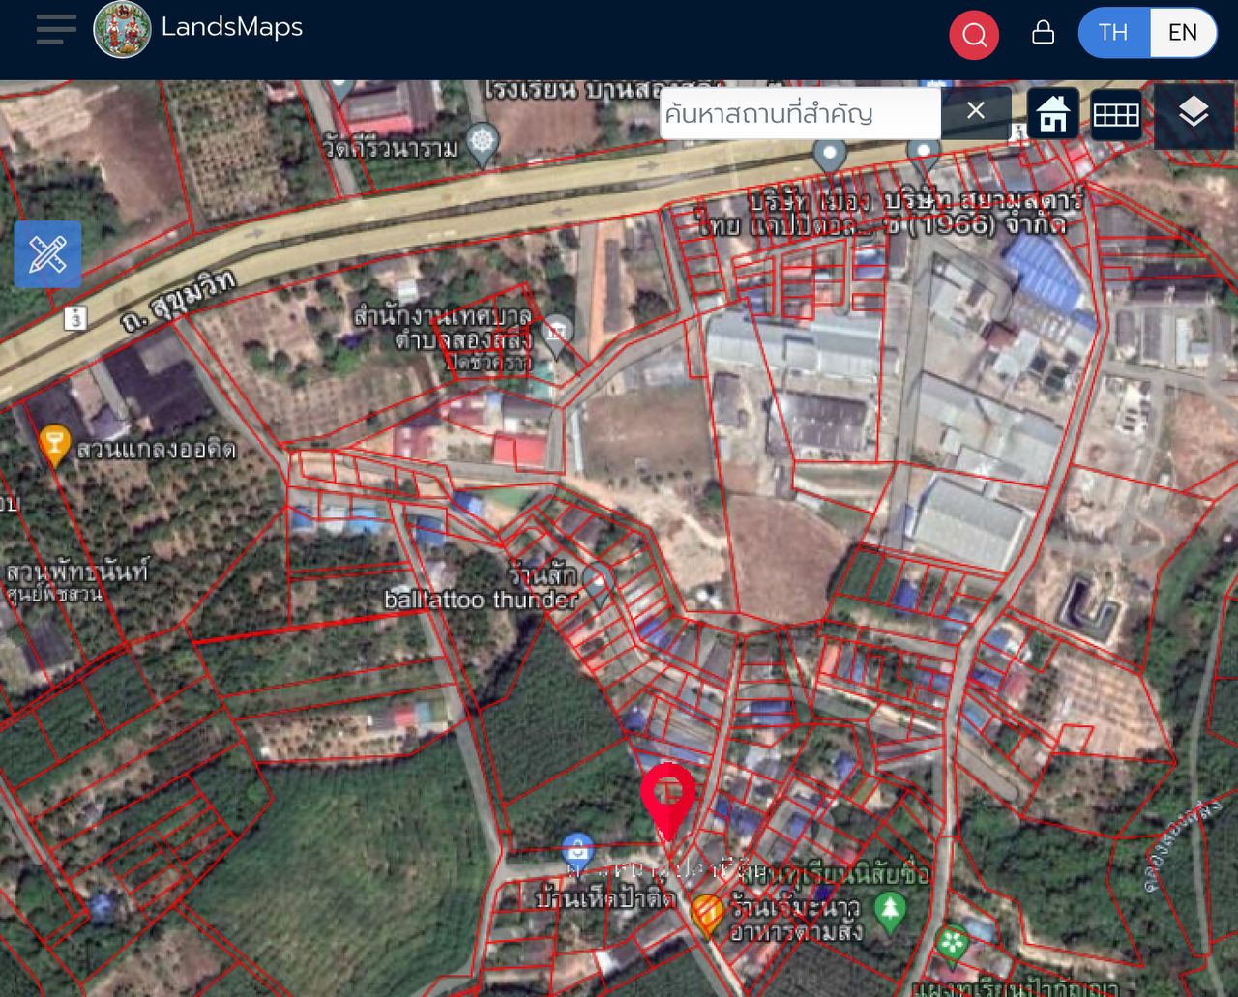Click the municipal office building marker
Screen dimensions: 1238x997
pyautogui.click(x=556, y=334)
